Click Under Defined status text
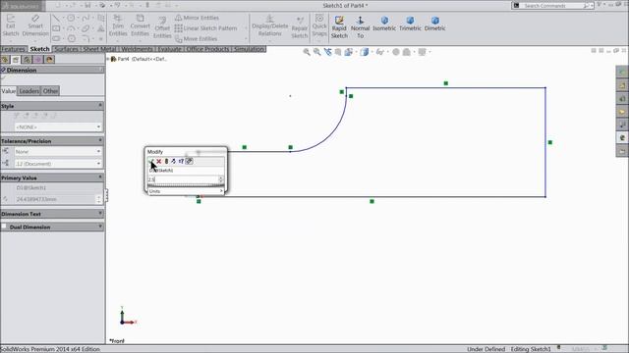 [486, 349]
